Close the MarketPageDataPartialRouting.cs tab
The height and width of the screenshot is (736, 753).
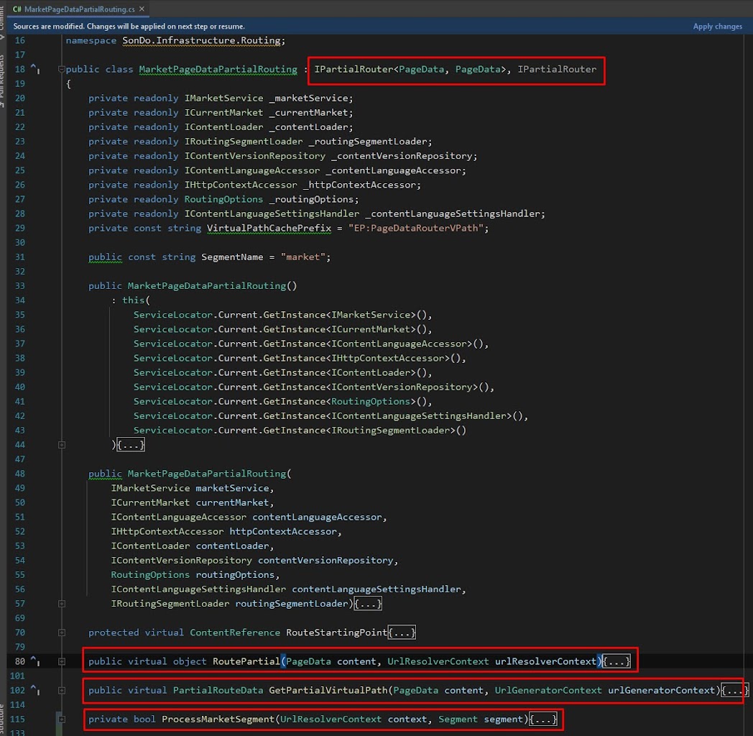click(142, 9)
